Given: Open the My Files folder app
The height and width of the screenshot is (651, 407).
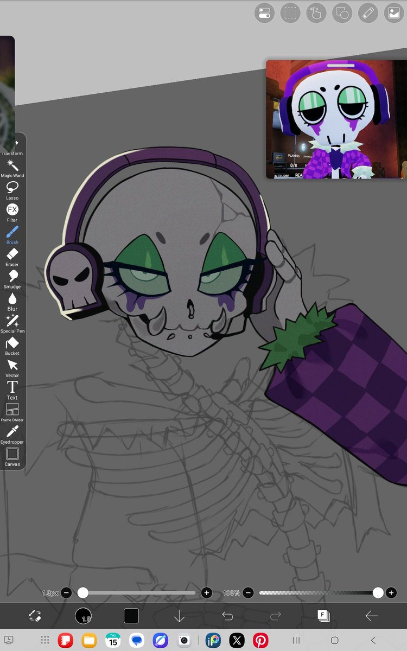Looking at the screenshot, I should pos(89,640).
